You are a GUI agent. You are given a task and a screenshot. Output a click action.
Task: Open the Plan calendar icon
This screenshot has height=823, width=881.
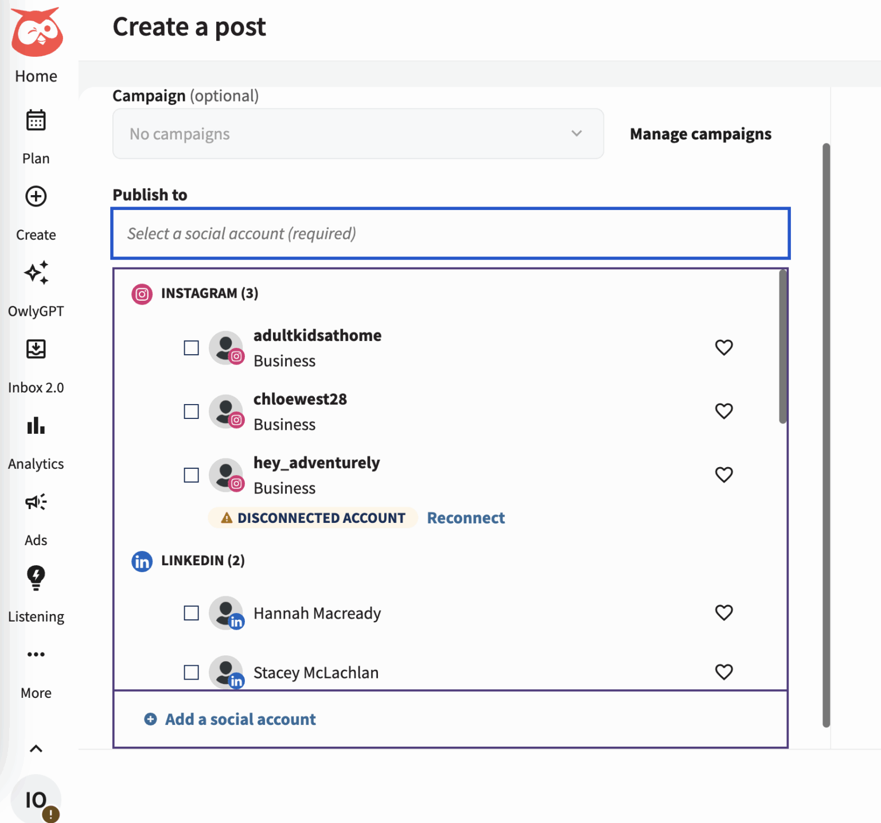[x=36, y=120]
